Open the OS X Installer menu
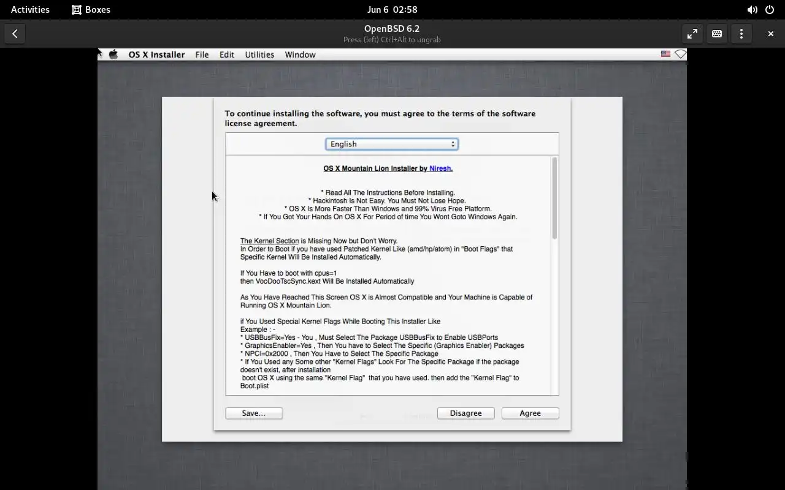Viewport: 785px width, 490px height. (x=156, y=55)
